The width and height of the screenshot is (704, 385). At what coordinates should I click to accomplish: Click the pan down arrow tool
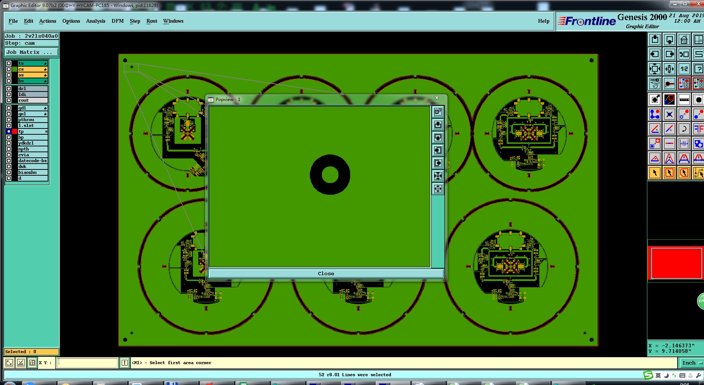[670, 40]
